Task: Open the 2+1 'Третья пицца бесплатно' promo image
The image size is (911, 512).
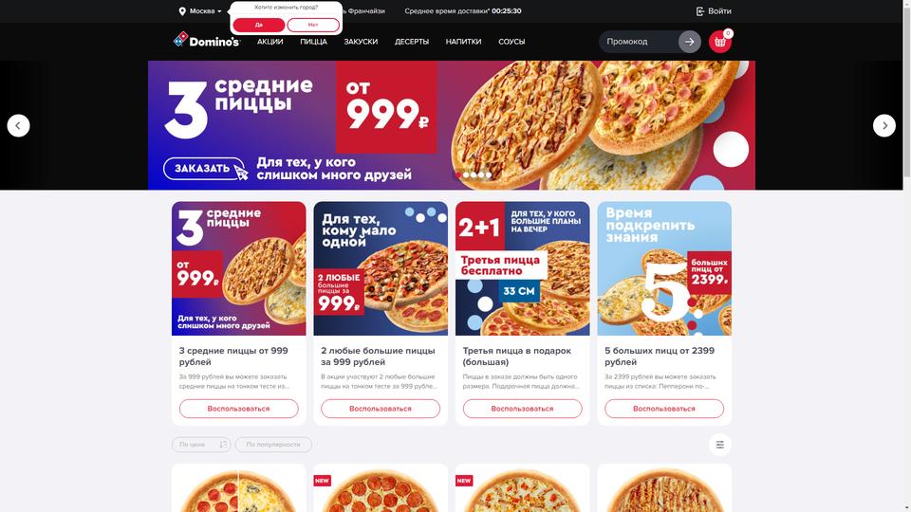Action: [x=522, y=268]
